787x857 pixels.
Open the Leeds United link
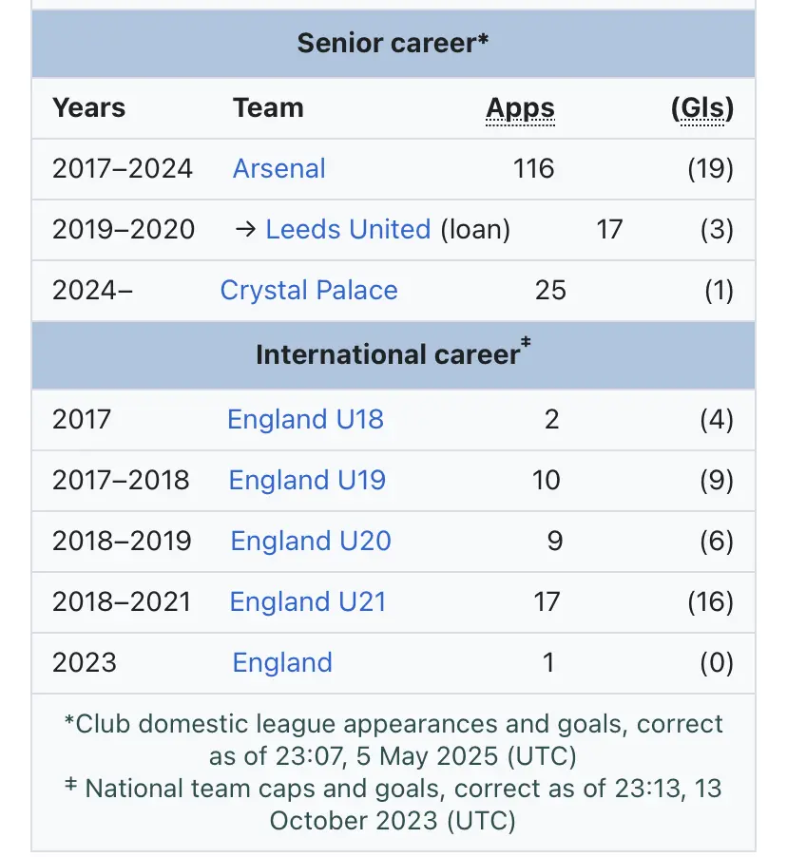click(349, 229)
